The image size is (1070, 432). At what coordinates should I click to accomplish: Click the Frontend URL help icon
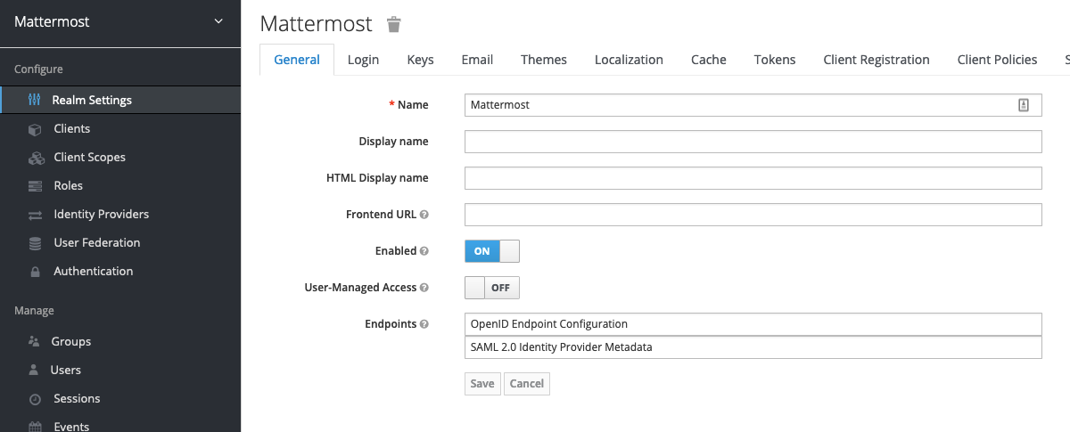(x=424, y=215)
